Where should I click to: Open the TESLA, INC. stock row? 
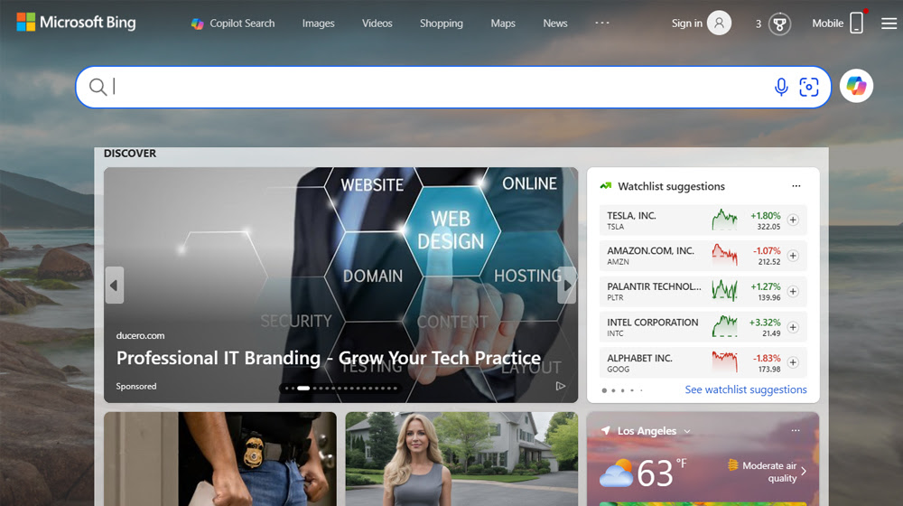coord(703,220)
